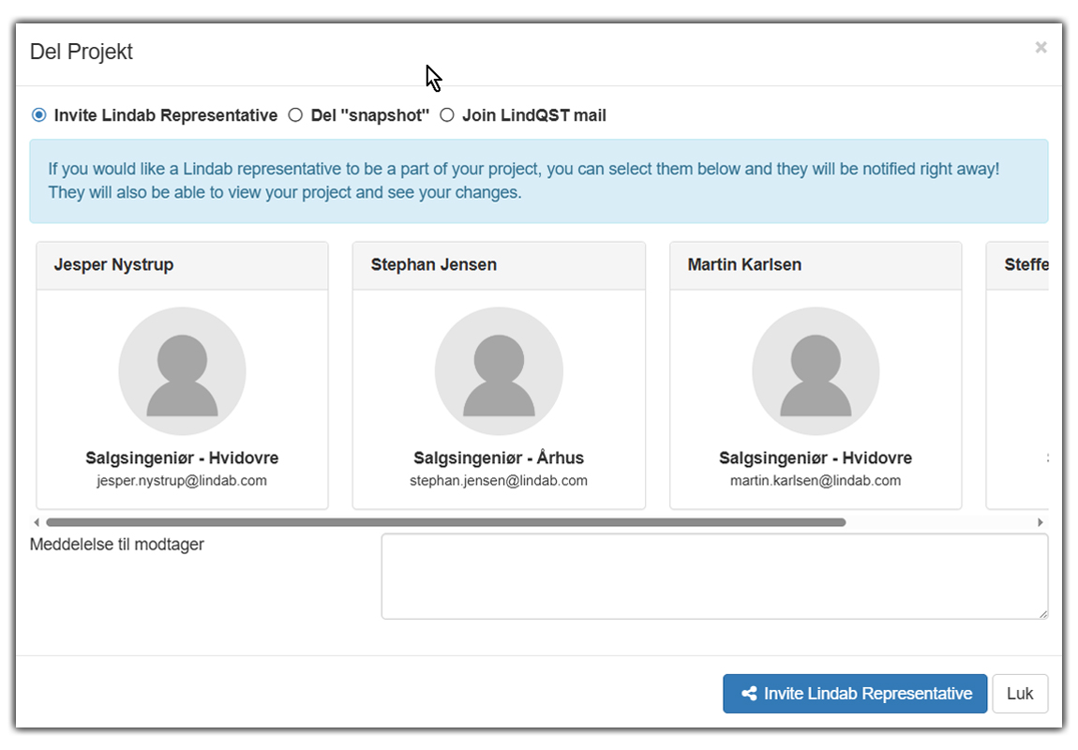
Task: Click the share icon on invite button
Action: (x=749, y=694)
